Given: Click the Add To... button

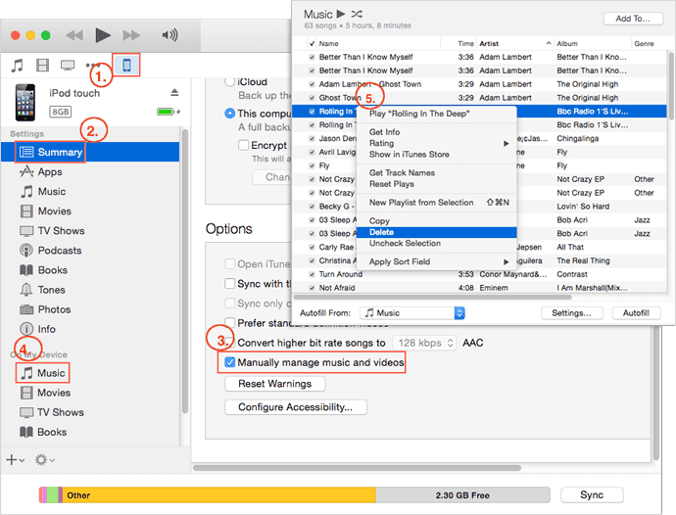Looking at the screenshot, I should click(x=633, y=19).
